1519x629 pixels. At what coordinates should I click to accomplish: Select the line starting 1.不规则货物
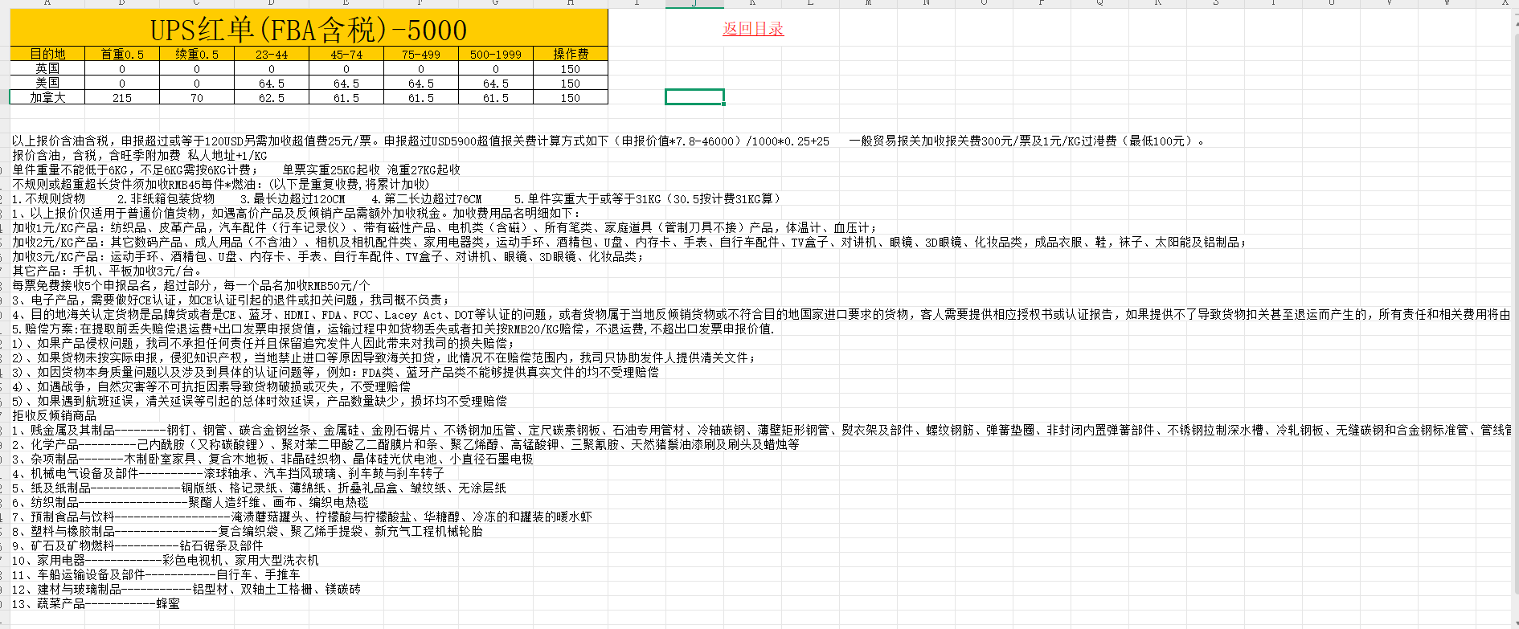[396, 199]
